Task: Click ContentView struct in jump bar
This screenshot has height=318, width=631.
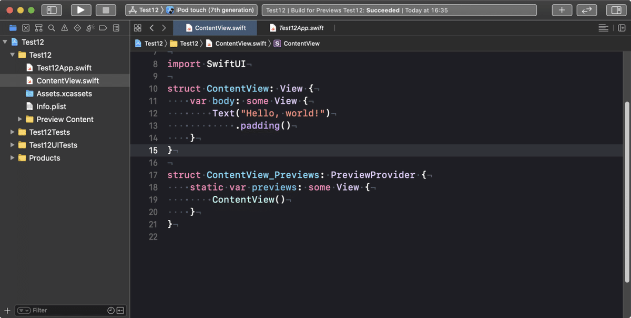Action: pos(297,44)
